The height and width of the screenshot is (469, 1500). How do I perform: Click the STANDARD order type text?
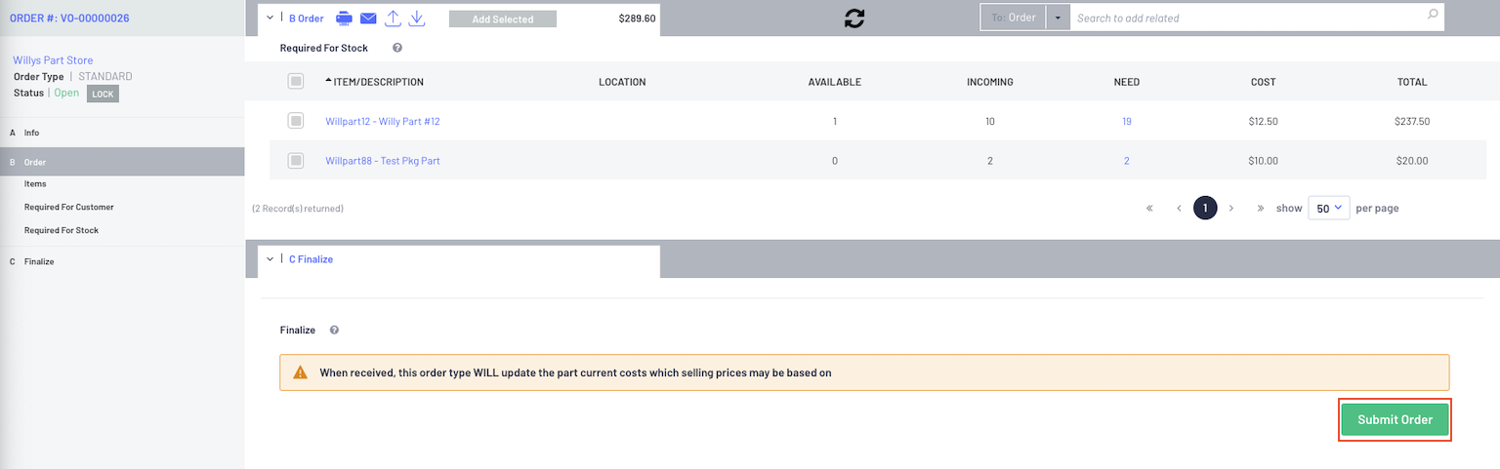pos(104,76)
